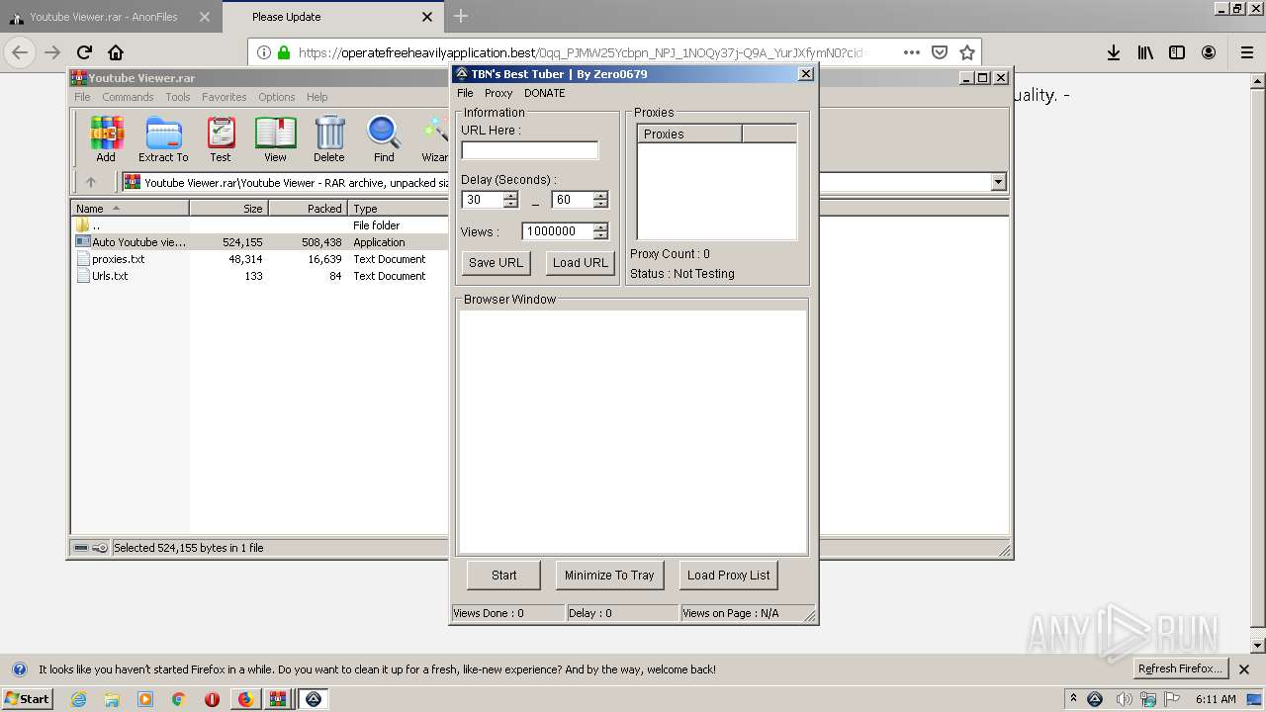Open File menu in TBN's Best Tuber
The height and width of the screenshot is (712, 1266).
pos(465,93)
